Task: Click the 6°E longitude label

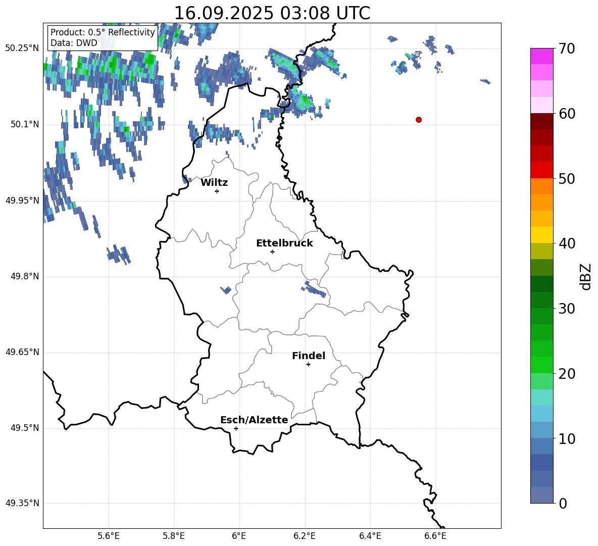Action: [239, 536]
